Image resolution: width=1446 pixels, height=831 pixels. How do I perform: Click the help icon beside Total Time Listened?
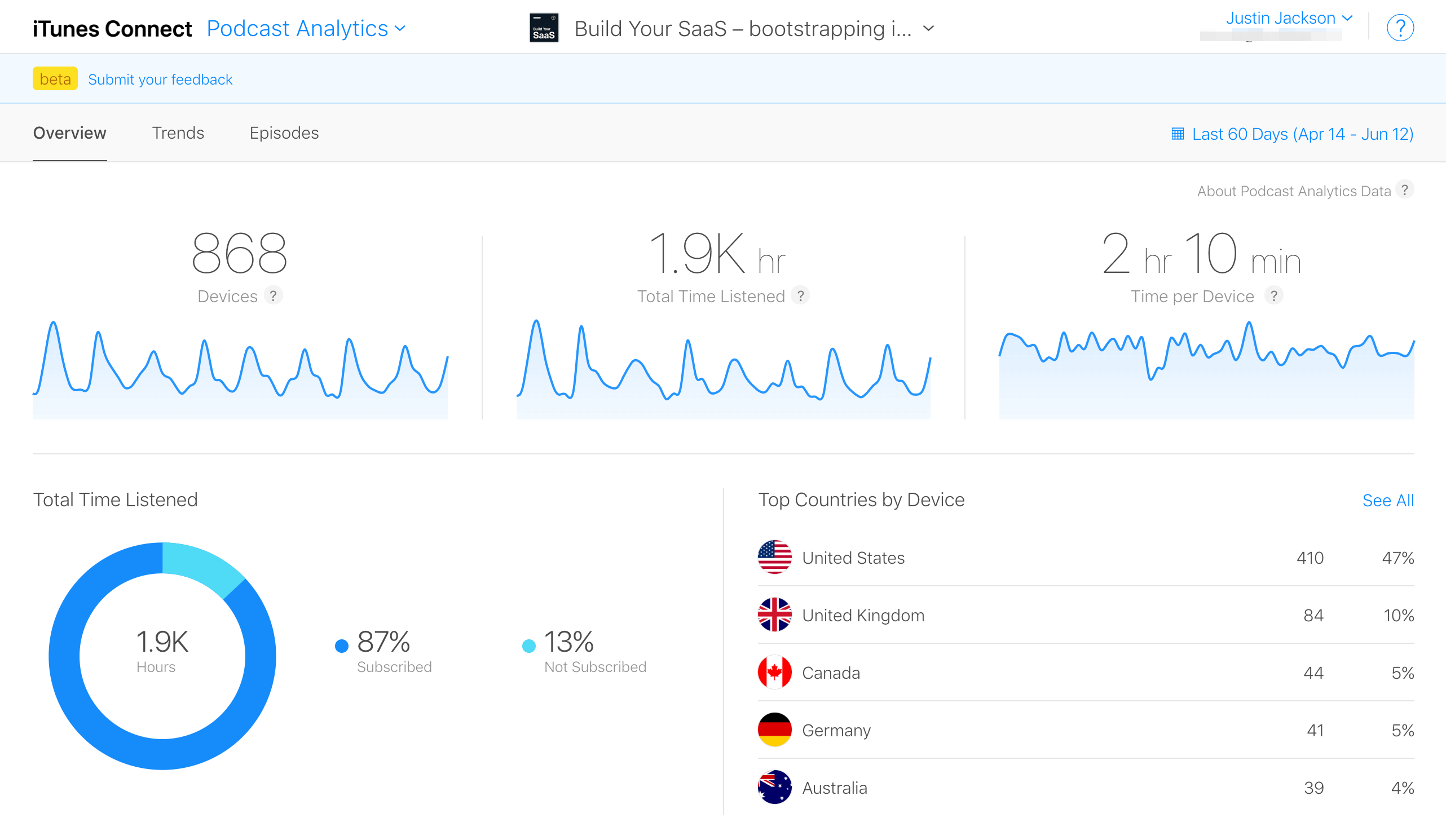800,295
